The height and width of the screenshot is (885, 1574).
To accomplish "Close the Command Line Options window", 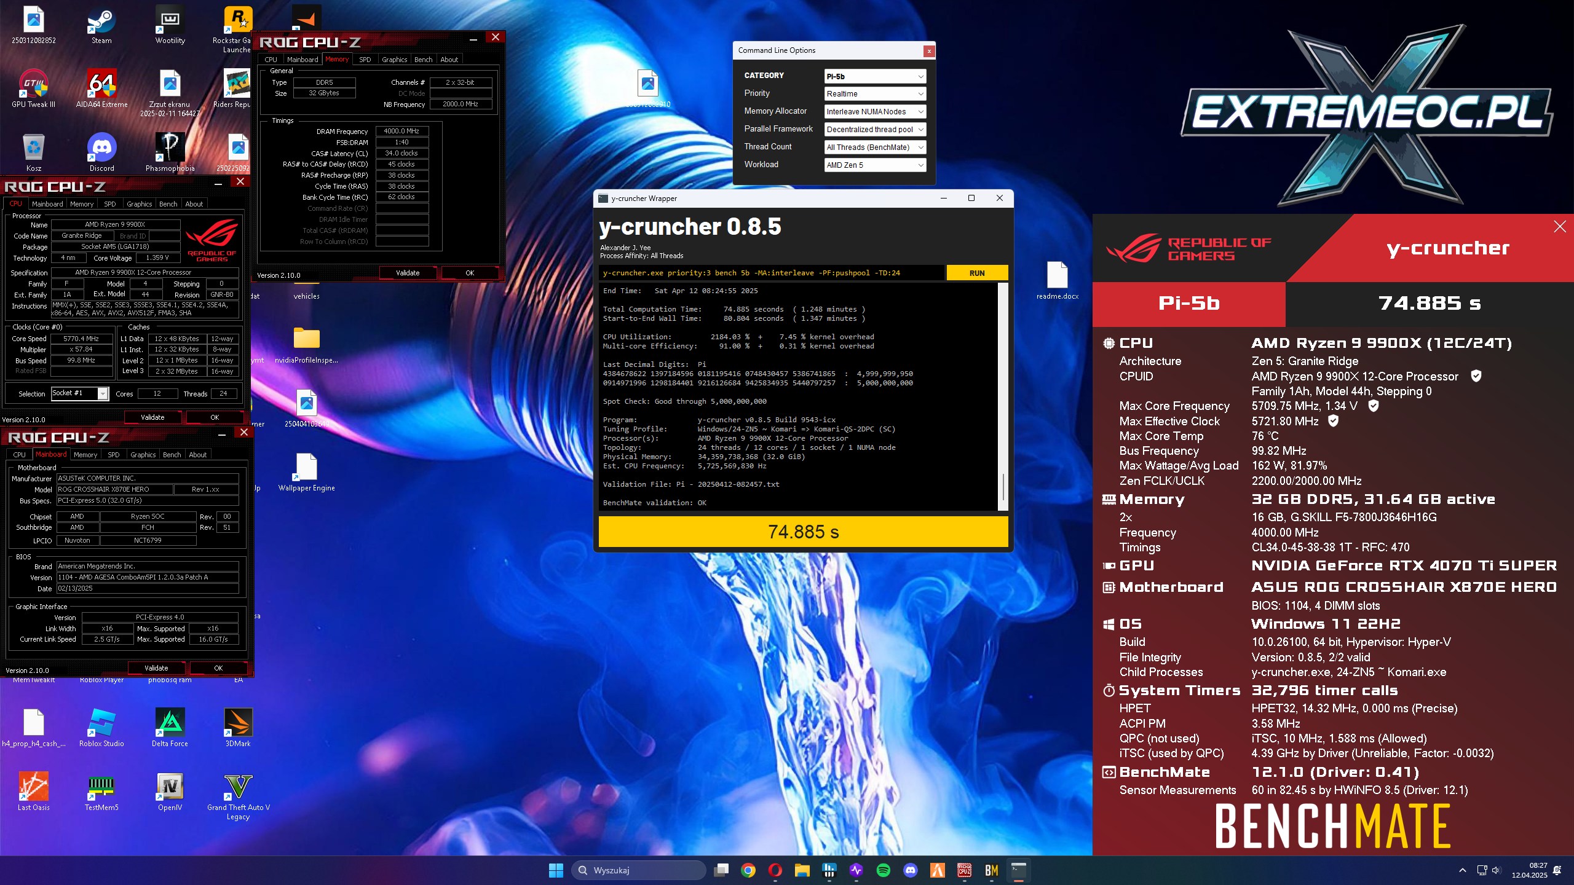I will pos(929,51).
